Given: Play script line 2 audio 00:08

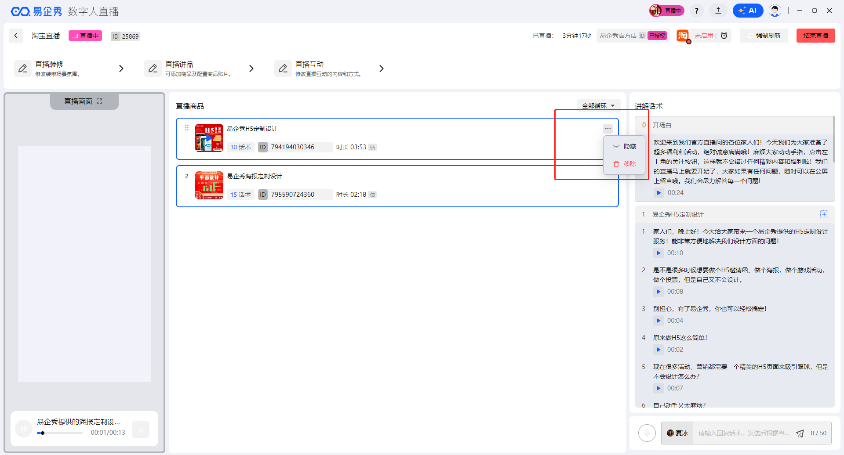Looking at the screenshot, I should click(658, 292).
